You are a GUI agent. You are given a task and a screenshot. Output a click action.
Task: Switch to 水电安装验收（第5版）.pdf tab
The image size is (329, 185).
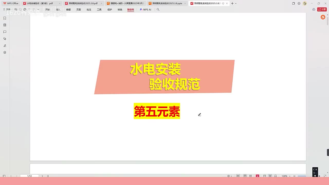point(42,3)
